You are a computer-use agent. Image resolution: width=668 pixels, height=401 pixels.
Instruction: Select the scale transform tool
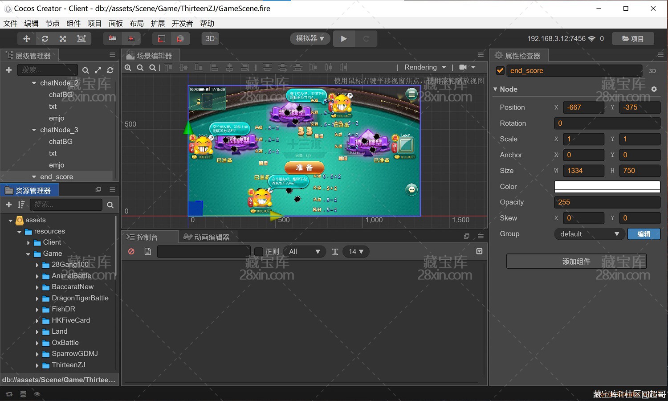[x=63, y=39]
